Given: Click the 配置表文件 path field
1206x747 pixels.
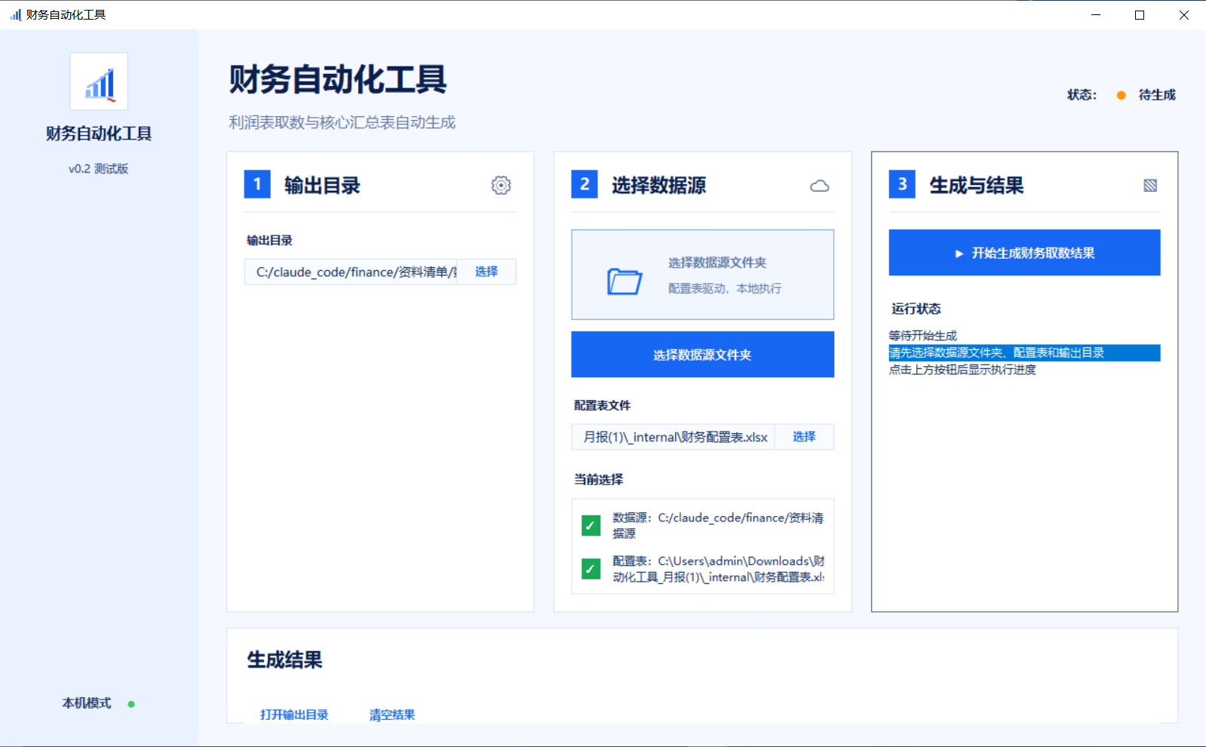Looking at the screenshot, I should (674, 437).
